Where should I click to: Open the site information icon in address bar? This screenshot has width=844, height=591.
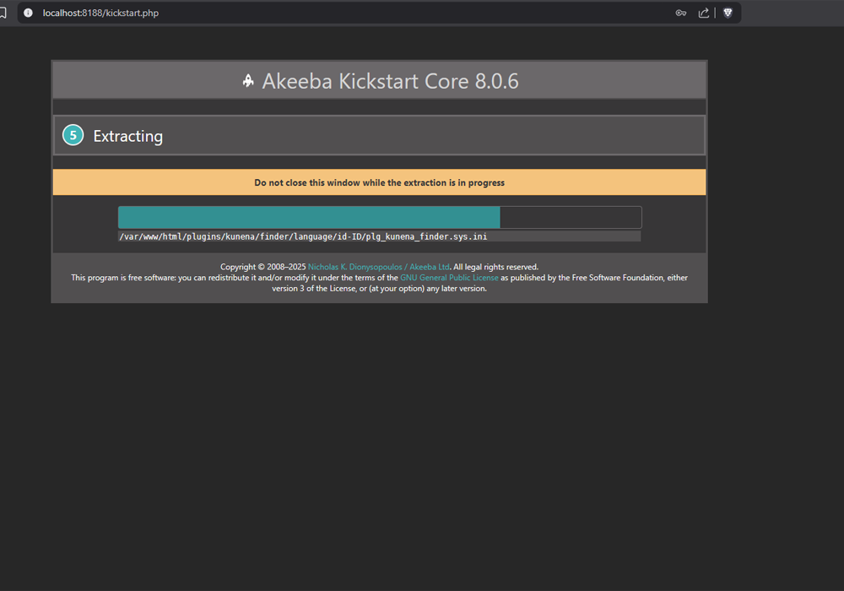[28, 13]
